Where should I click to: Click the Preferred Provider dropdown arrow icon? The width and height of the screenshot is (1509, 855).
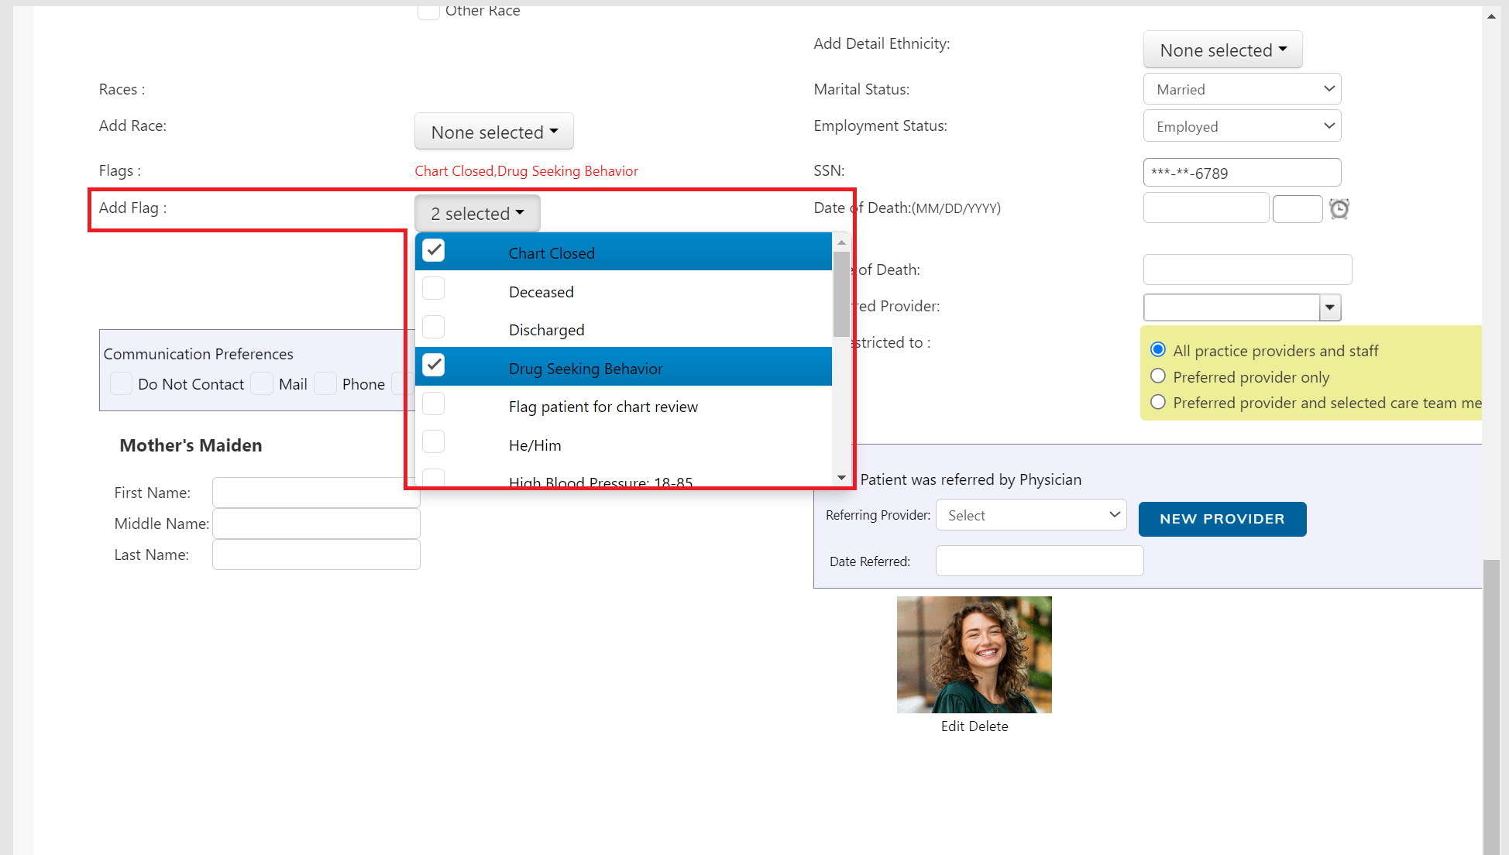click(x=1329, y=307)
